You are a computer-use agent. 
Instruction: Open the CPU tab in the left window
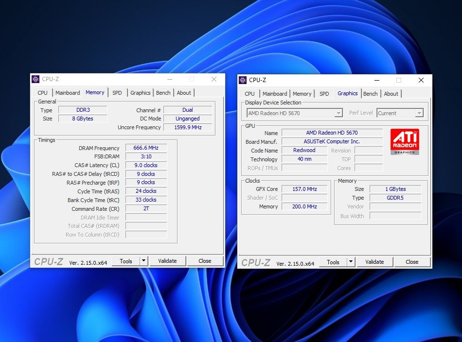tap(42, 93)
